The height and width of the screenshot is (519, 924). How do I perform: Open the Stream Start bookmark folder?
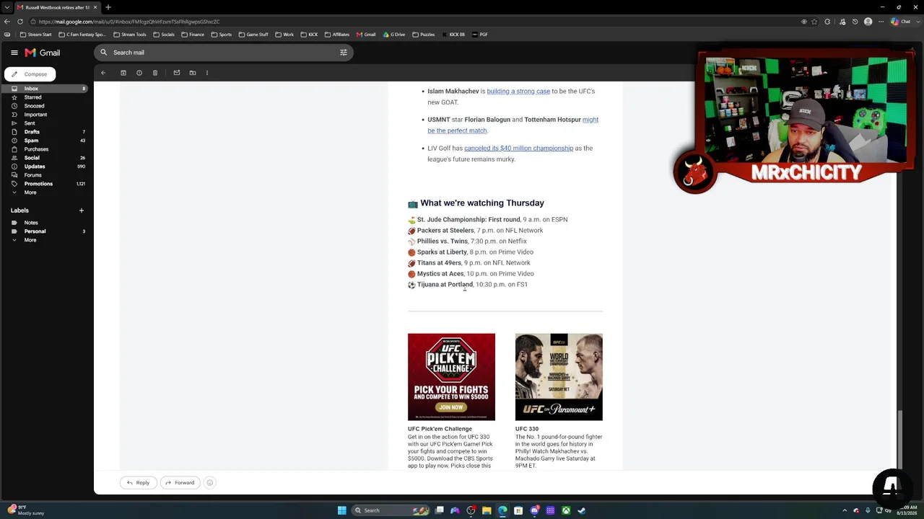pos(35,35)
